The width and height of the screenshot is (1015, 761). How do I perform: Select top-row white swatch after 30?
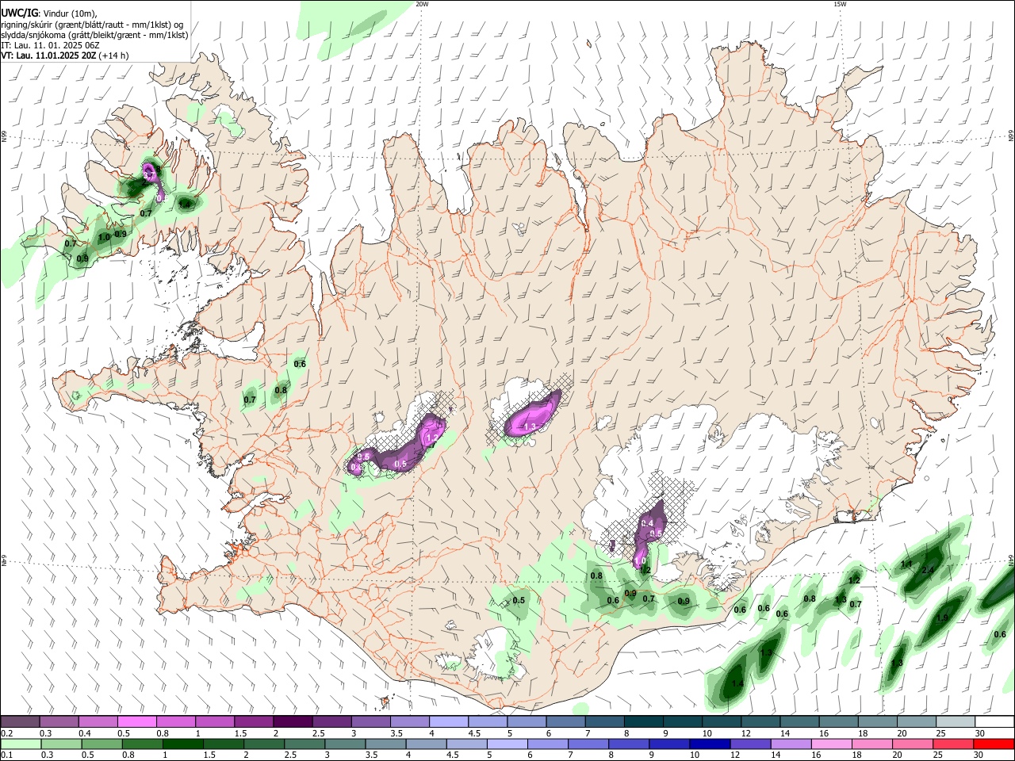point(994,721)
